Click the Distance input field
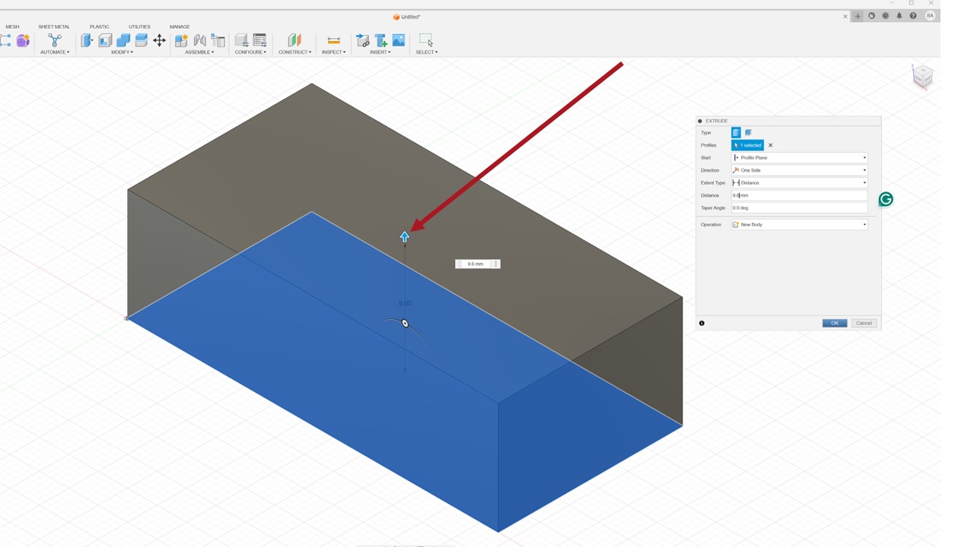The image size is (974, 547). [x=799, y=195]
